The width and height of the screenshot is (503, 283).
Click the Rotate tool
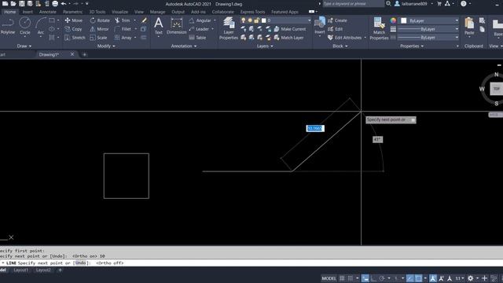tap(100, 20)
